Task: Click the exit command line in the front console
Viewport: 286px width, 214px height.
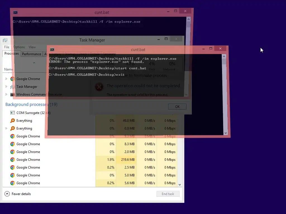Action: pyautogui.click(x=87, y=75)
